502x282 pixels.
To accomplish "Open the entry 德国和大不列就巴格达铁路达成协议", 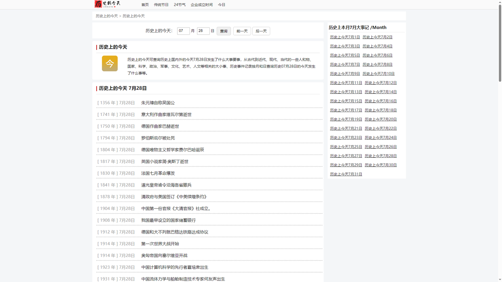I will (175, 232).
